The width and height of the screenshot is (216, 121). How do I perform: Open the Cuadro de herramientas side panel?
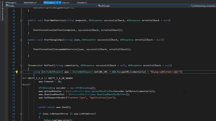tap(2, 11)
